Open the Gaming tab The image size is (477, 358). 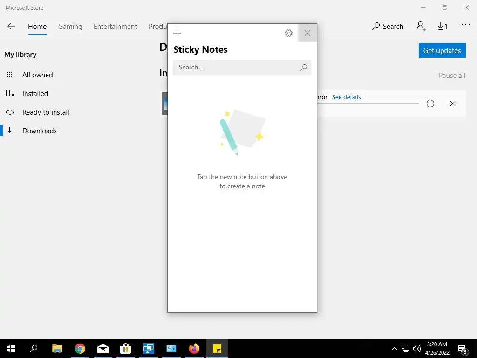pyautogui.click(x=70, y=27)
